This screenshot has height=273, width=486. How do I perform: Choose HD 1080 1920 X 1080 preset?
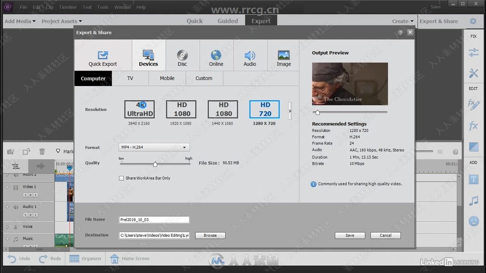pyautogui.click(x=181, y=109)
